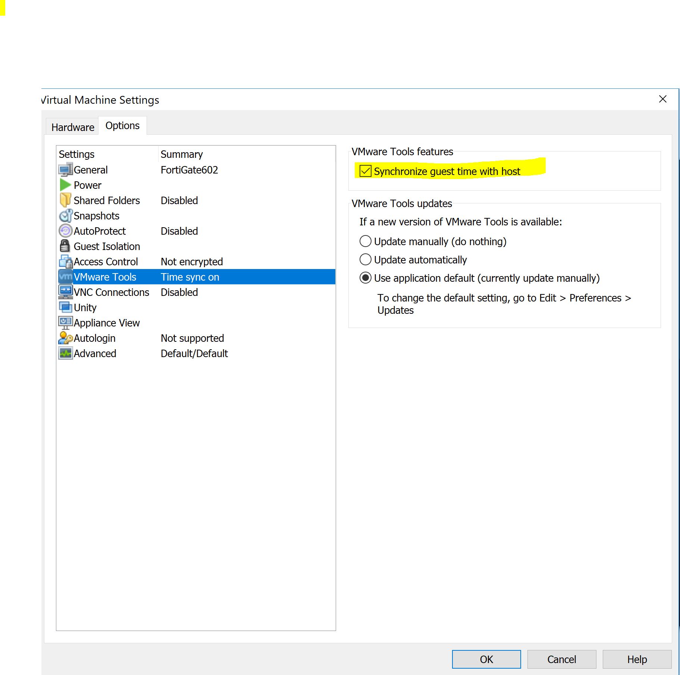The width and height of the screenshot is (680, 675).
Task: Click VNC Connections' Disabled summary
Action: [x=179, y=292]
